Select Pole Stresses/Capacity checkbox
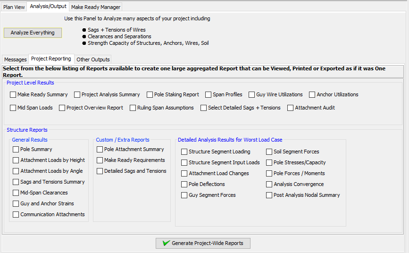The width and height of the screenshot is (409, 253). (269, 163)
